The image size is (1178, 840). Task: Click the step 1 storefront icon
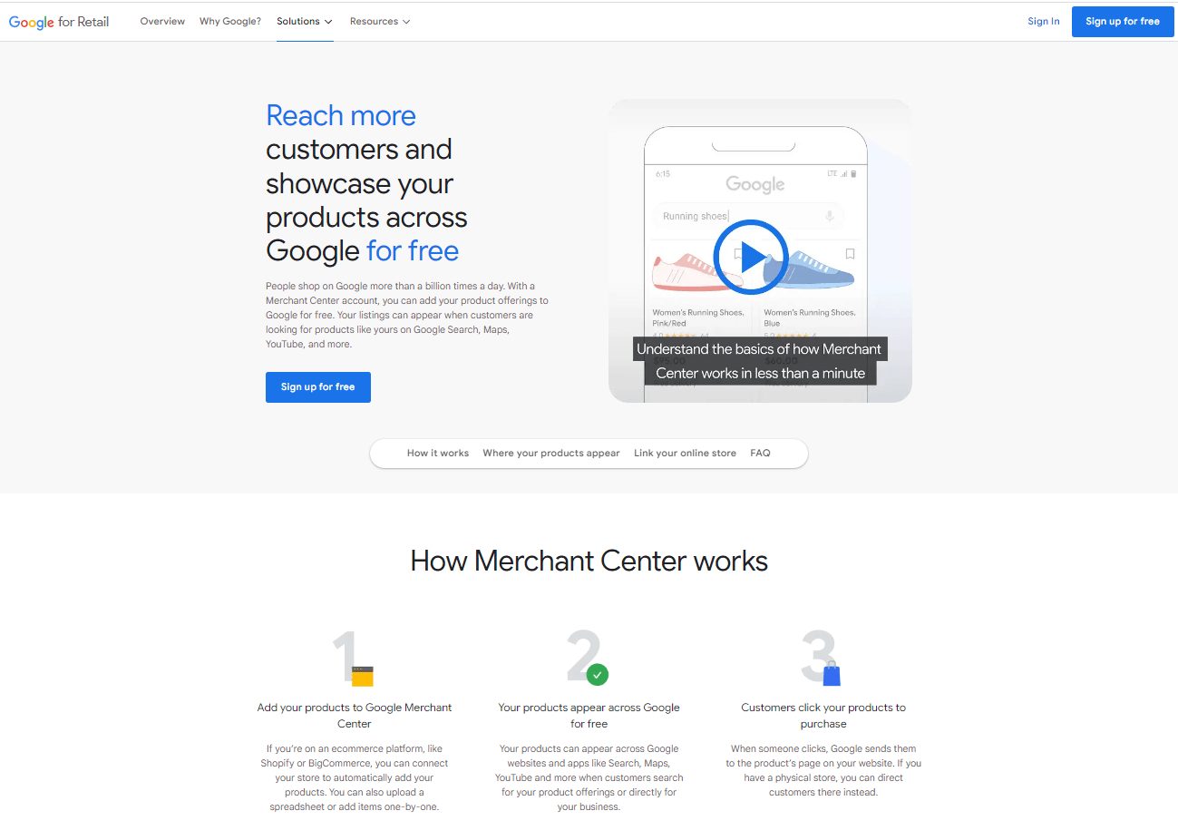[x=363, y=676]
